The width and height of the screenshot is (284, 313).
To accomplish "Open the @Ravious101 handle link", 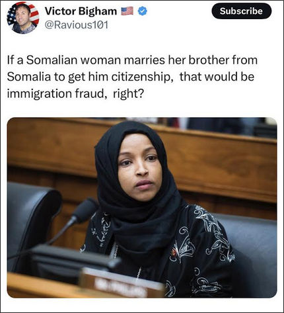I will click(77, 24).
